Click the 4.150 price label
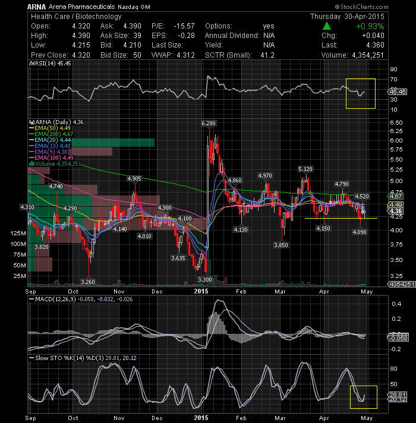Image resolution: width=416 pixels, height=423 pixels. click(323, 229)
